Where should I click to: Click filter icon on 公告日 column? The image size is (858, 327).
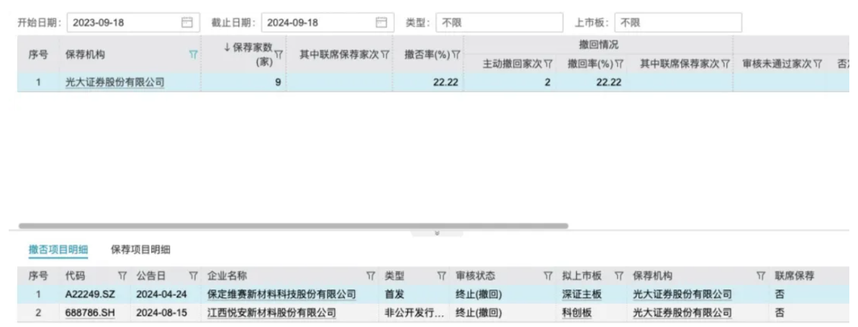[193, 276]
